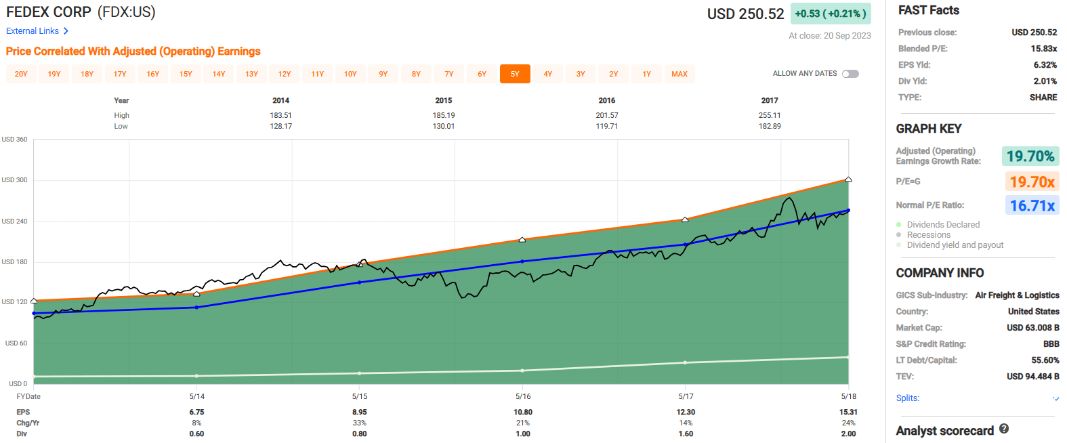Viewport: 1067px width, 443px height.
Task: Click the Air Freight & Logistics sub-industry text
Action: [x=1017, y=295]
